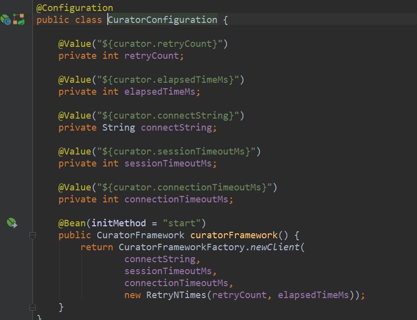Click the newClient method call
417x320 pixels.
point(275,247)
